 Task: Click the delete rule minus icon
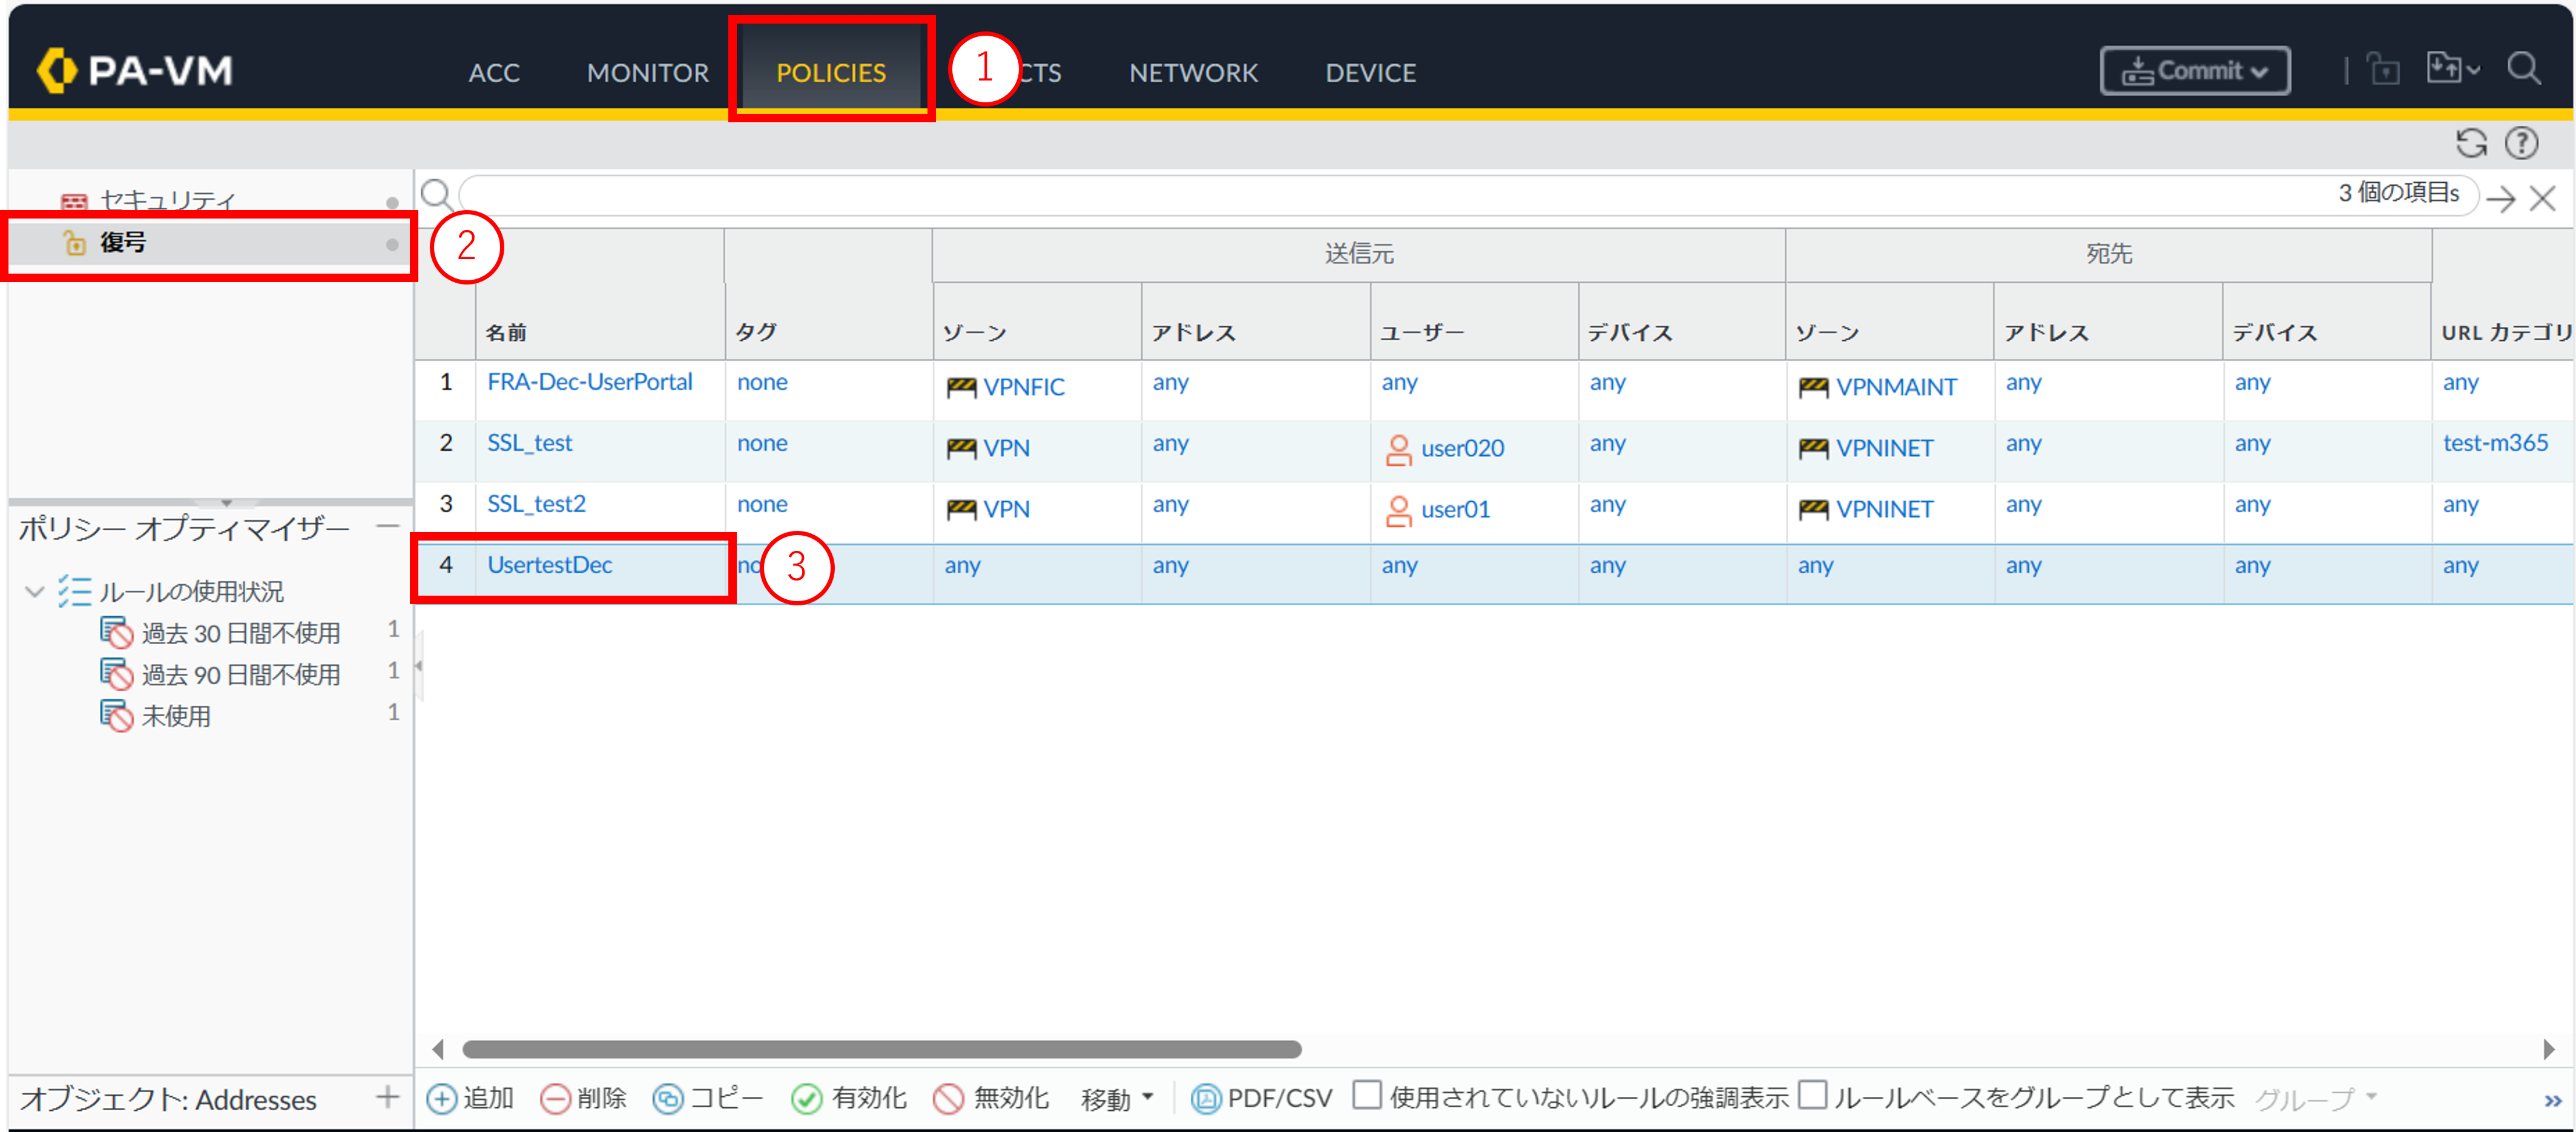pyautogui.click(x=555, y=1098)
